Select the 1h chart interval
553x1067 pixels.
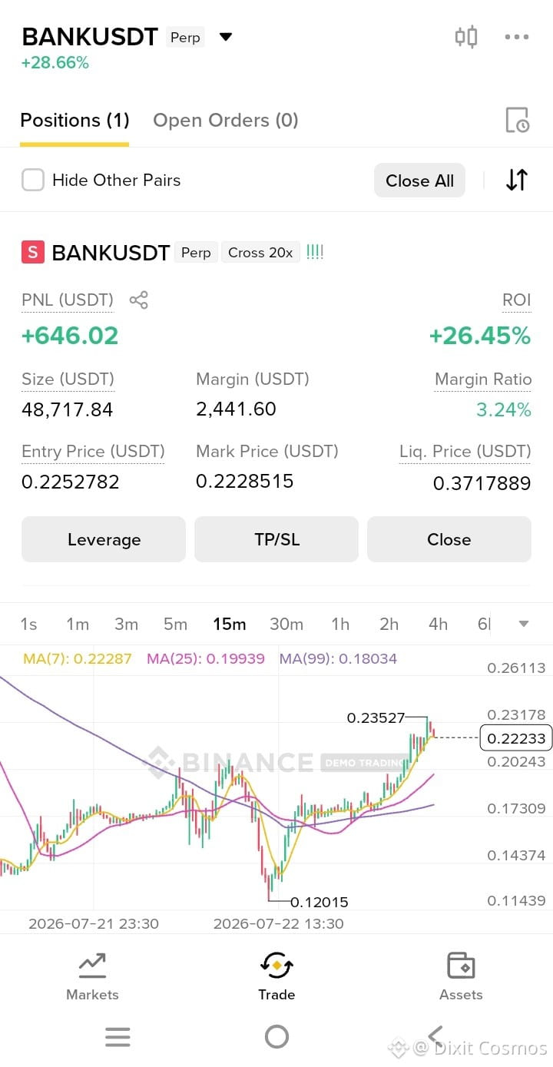340,624
